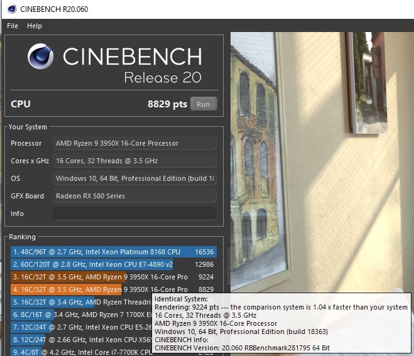
Task: Click the Cinebench app icon in title bar
Action: coord(12,9)
